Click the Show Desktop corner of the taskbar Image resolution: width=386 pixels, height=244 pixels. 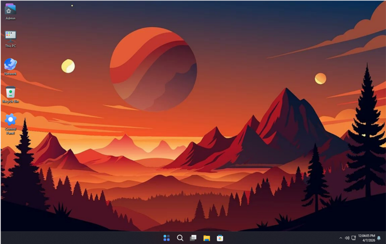[384, 238]
